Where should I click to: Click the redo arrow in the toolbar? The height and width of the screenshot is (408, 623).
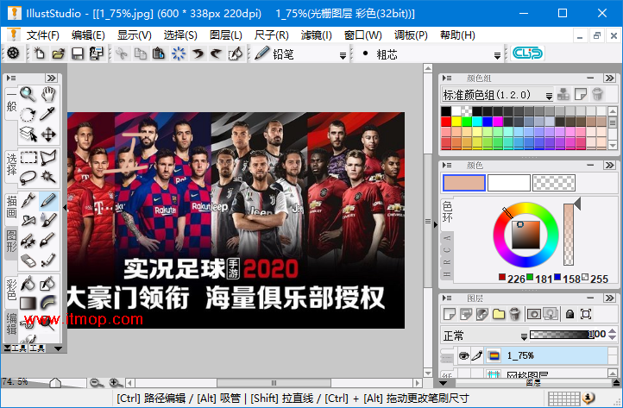[x=216, y=53]
